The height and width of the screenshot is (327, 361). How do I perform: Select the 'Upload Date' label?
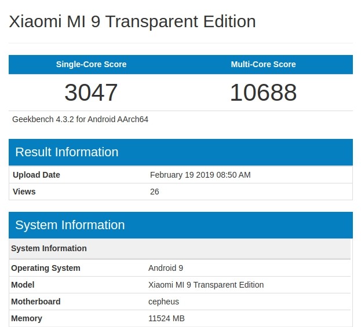[x=37, y=175]
